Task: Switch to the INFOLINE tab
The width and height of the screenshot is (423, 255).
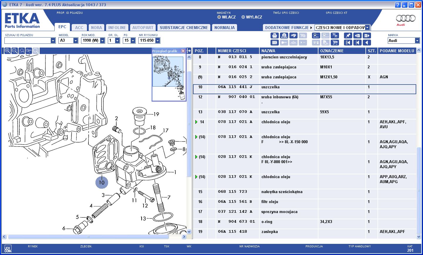Action: [117, 28]
